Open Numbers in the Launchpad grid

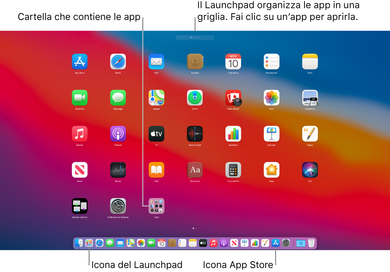(233, 134)
